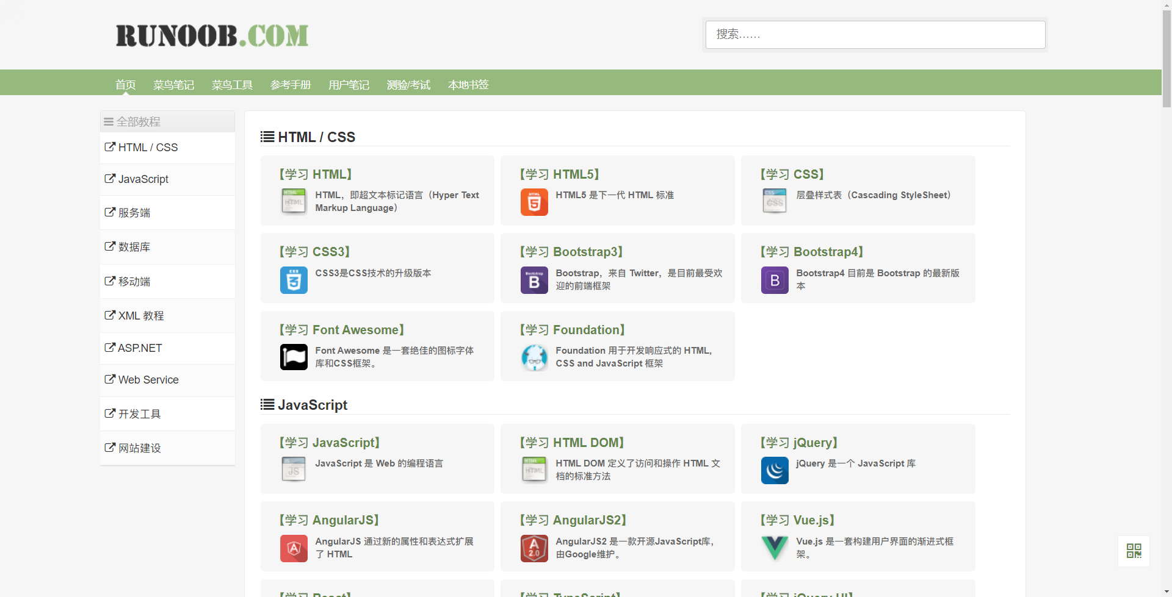Click the HTML tutorial icon
The image size is (1172, 597).
pos(294,202)
